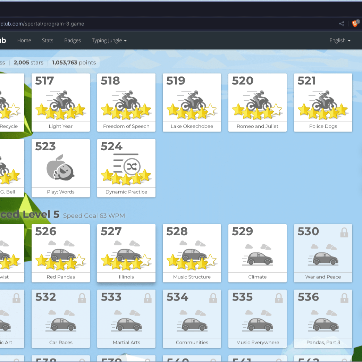The width and height of the screenshot is (362, 362).
Task: Click the Brave shields icon
Action: [355, 23]
